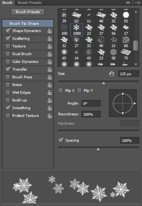The height and width of the screenshot is (206, 142).
Task: Click the Brush Presets button
Action: point(28,12)
